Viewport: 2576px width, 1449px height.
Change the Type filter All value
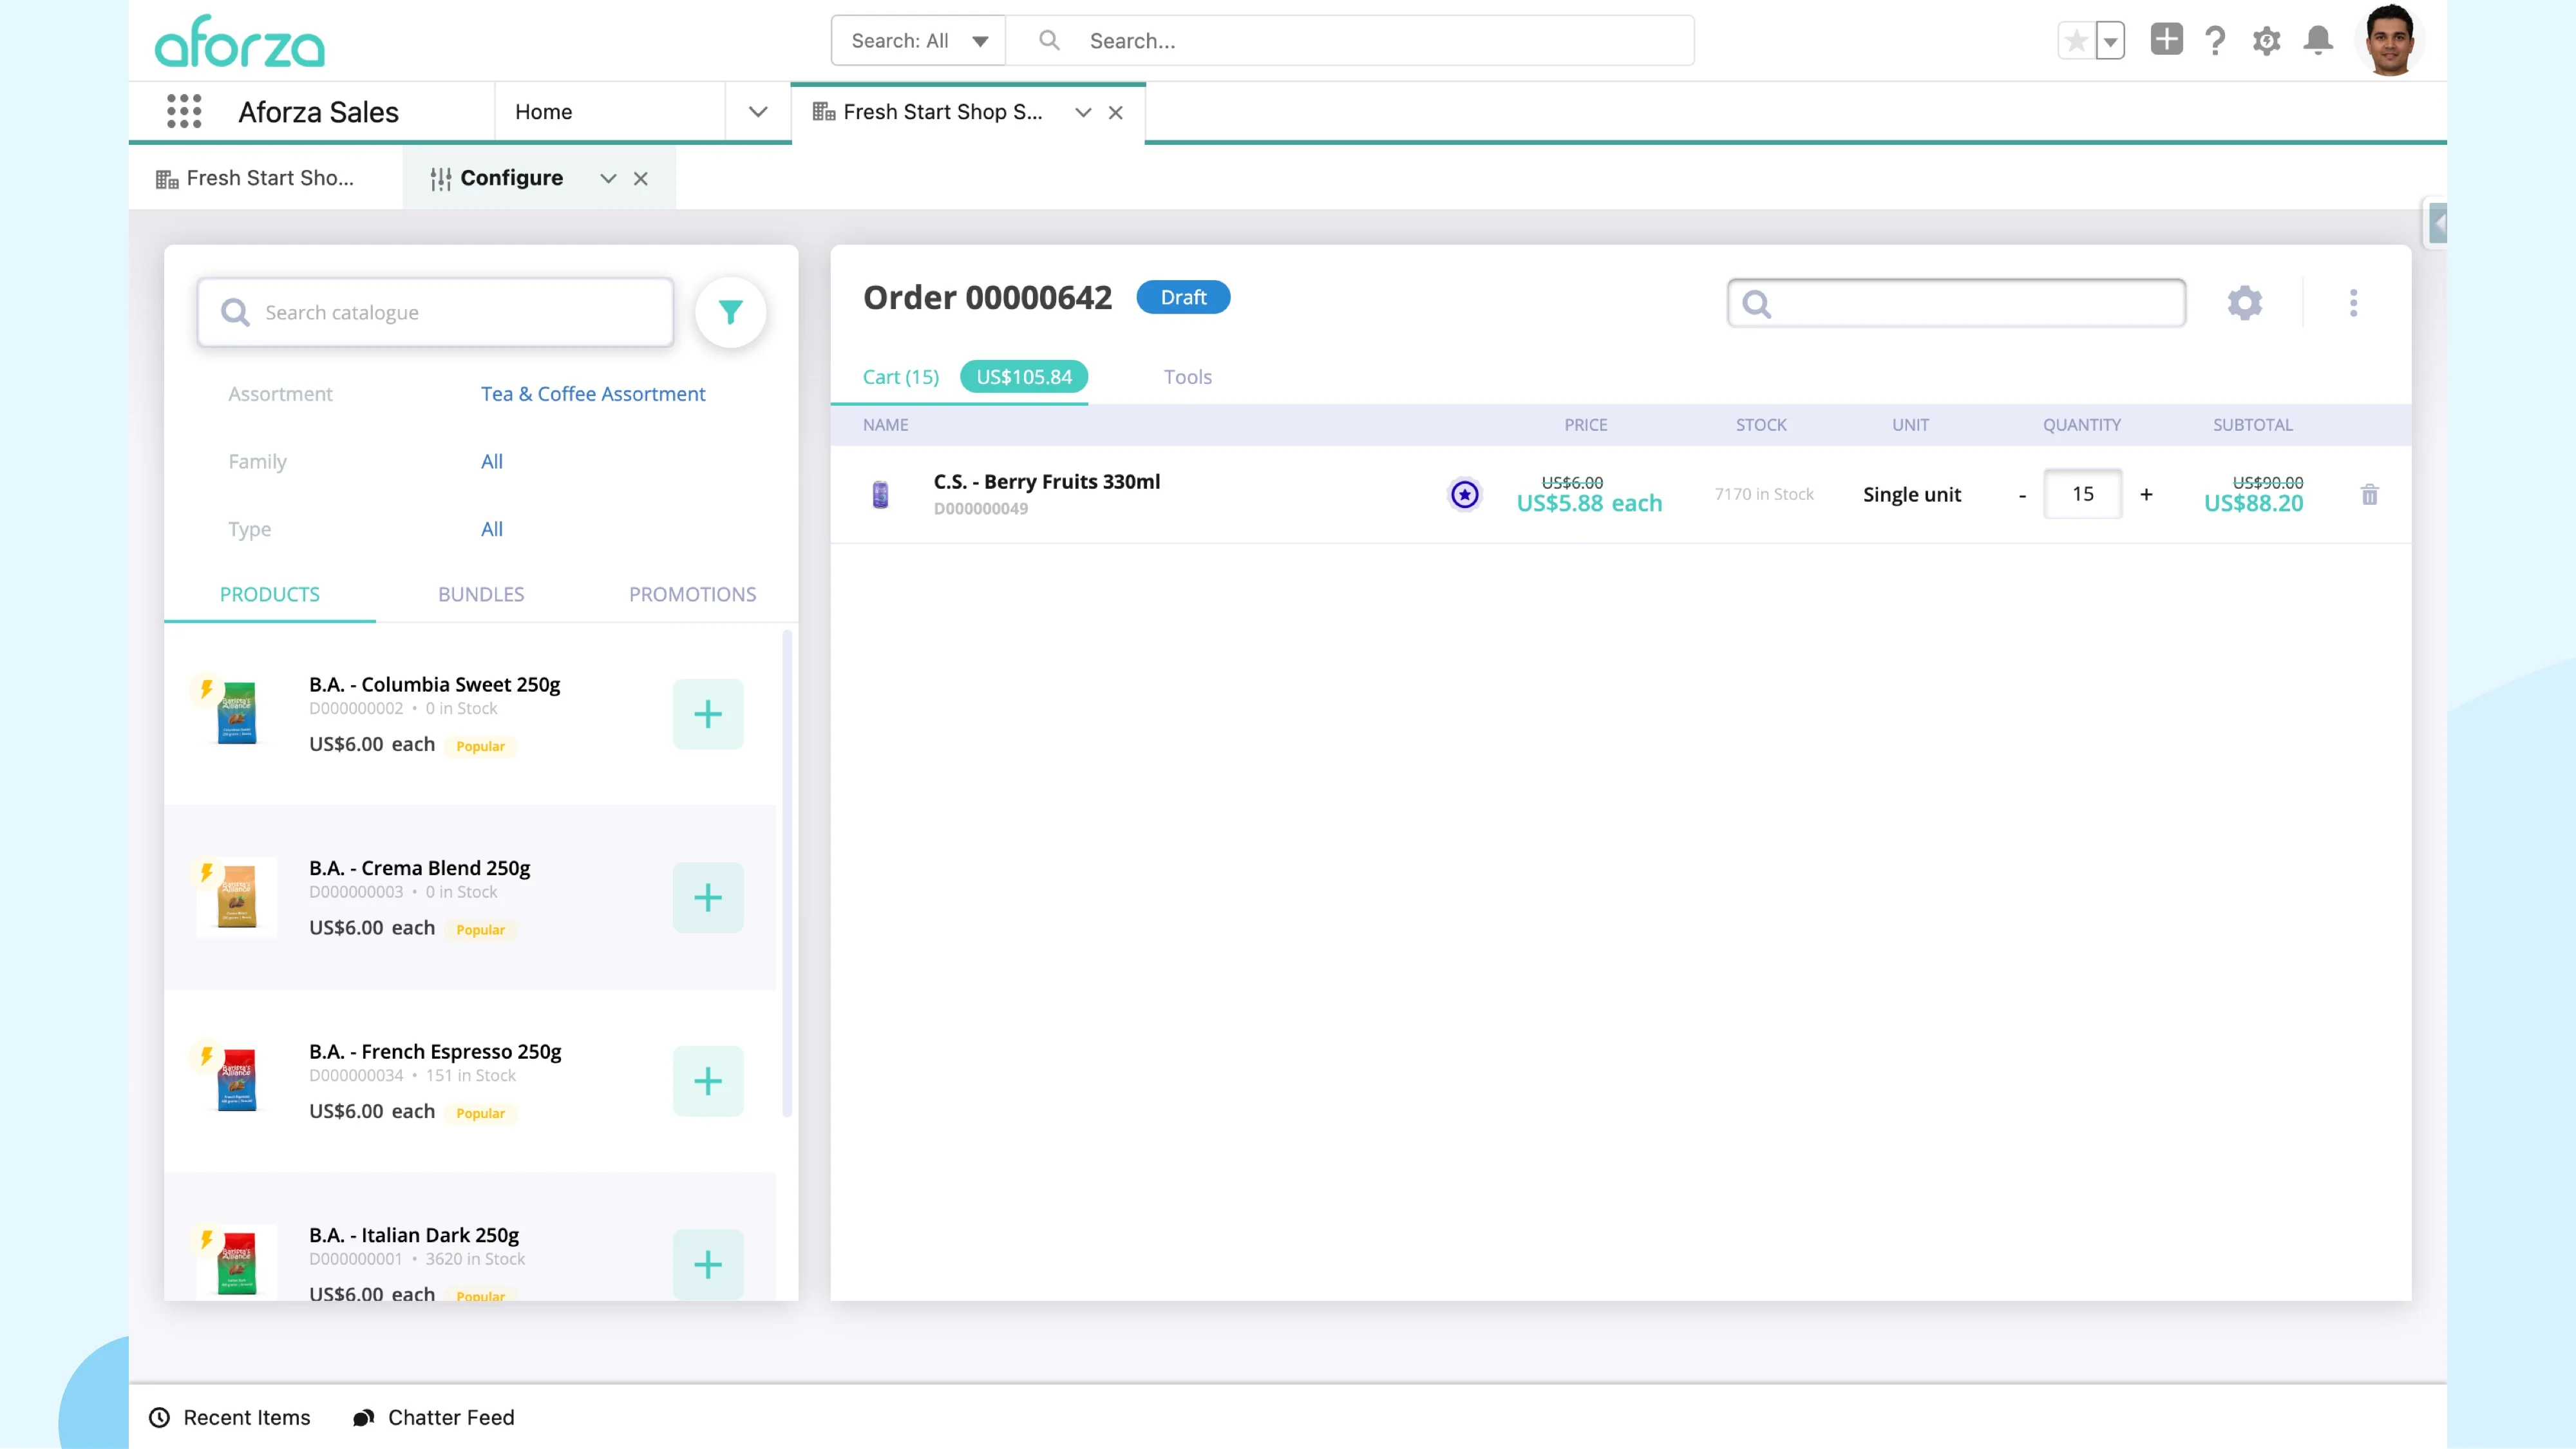click(x=492, y=529)
